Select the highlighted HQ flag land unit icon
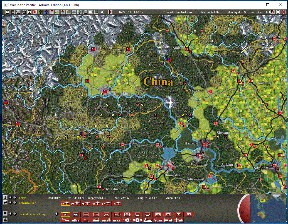Viewport: 288px width, 224px height. 65,215
